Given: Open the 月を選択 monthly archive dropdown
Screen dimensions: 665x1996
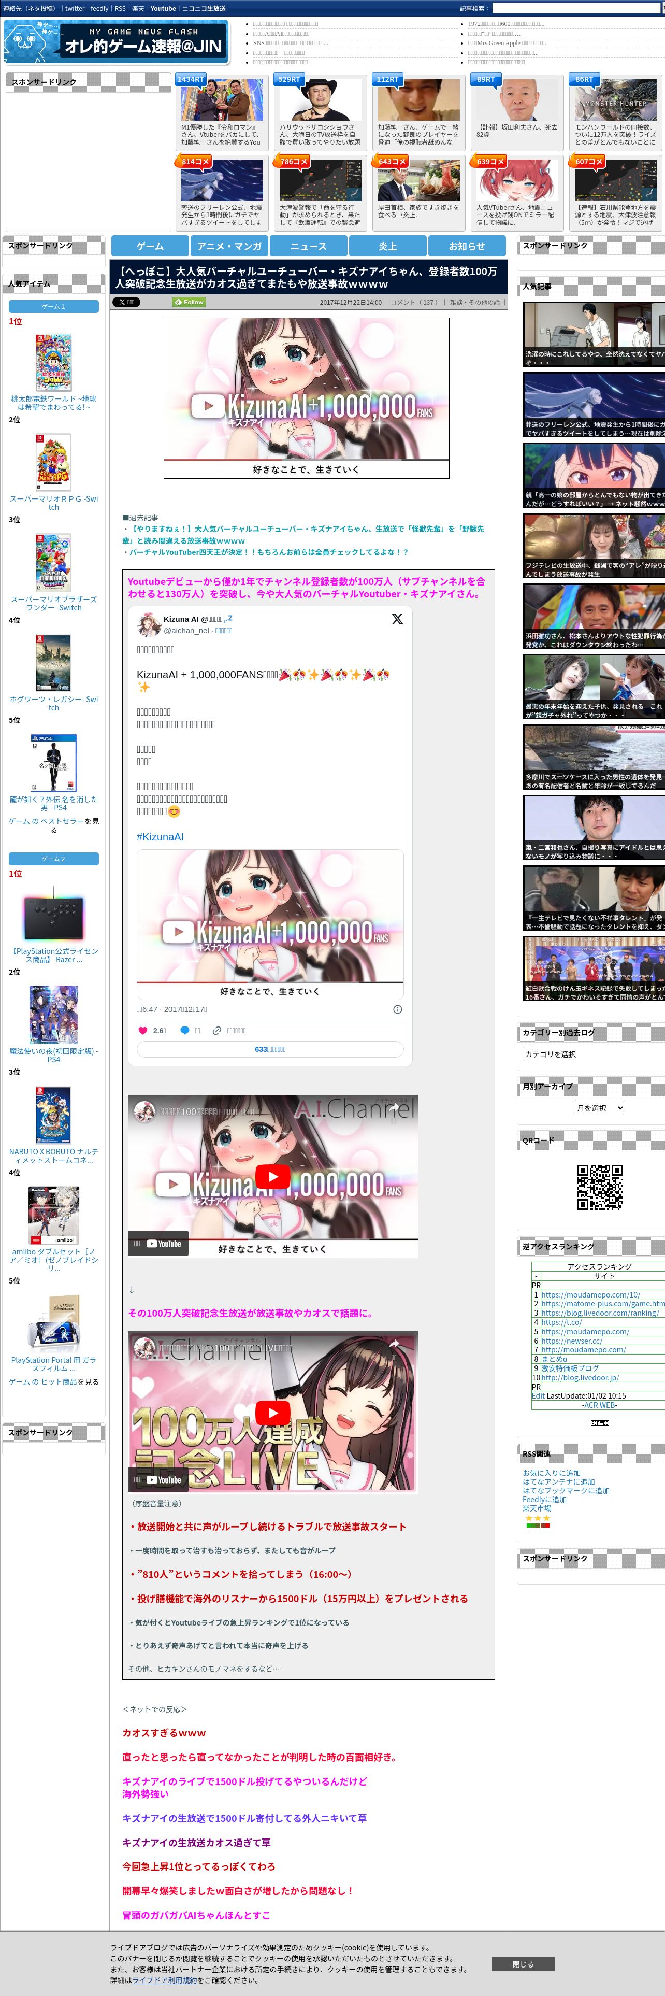Looking at the screenshot, I should coord(599,1108).
